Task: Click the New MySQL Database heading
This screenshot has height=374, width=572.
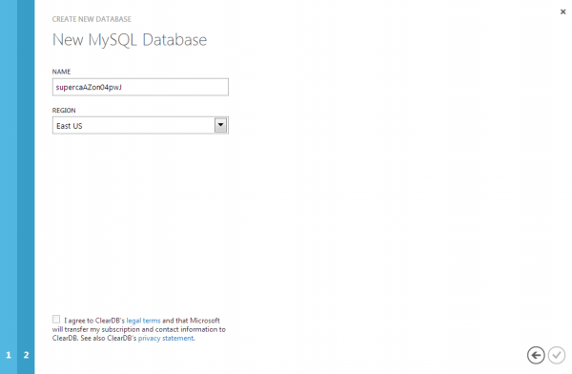Action: pyautogui.click(x=130, y=40)
